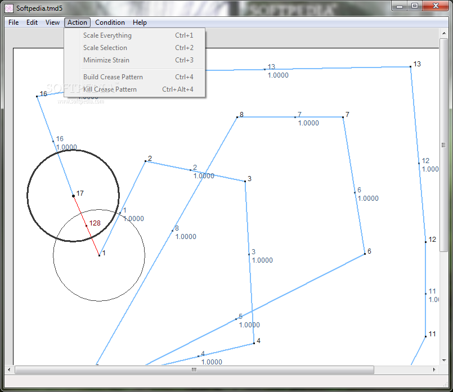This screenshot has width=453, height=392.
Task: Select Build Crease Pattern option
Action: coord(134,77)
